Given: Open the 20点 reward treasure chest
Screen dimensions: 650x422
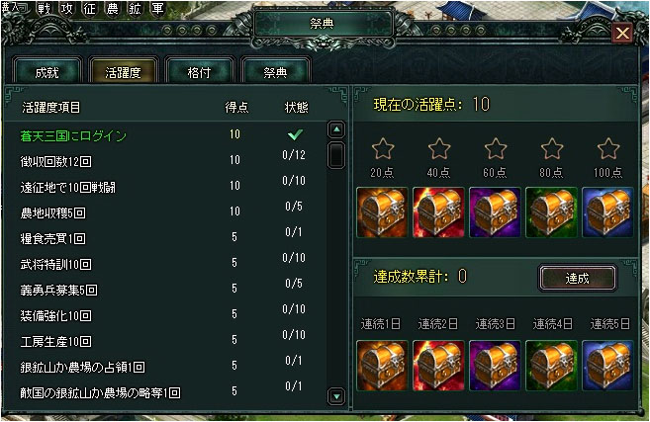Looking at the screenshot, I should pyautogui.click(x=382, y=212).
